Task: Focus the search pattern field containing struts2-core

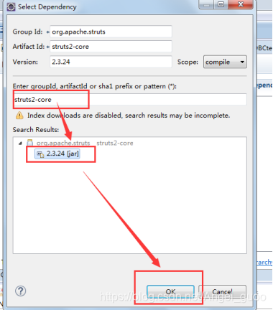Action: tap(129, 99)
